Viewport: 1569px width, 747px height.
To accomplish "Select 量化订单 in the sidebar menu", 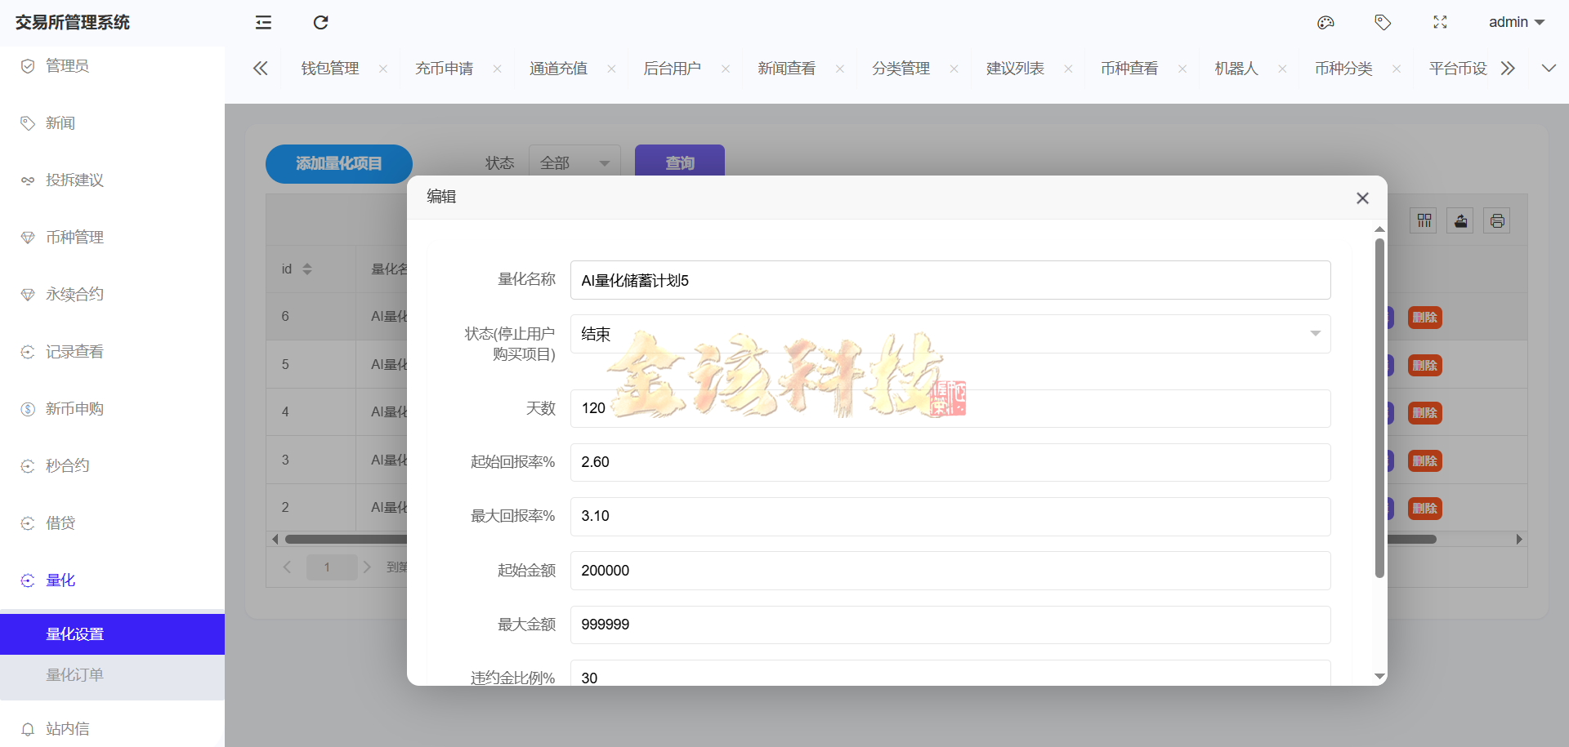I will click(x=74, y=674).
